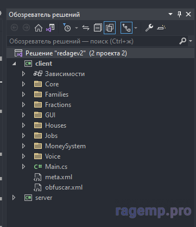Expand the server project node
Screen dimensions: 196x227
(14, 198)
